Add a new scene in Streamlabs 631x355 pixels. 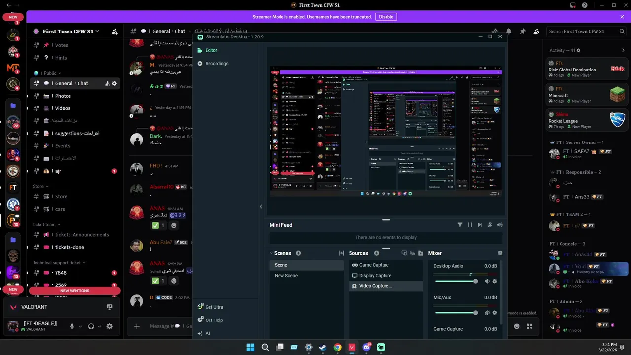(x=298, y=253)
